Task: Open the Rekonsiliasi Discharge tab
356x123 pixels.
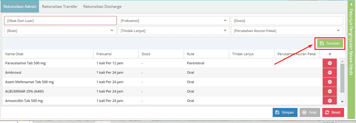Action: (x=103, y=7)
